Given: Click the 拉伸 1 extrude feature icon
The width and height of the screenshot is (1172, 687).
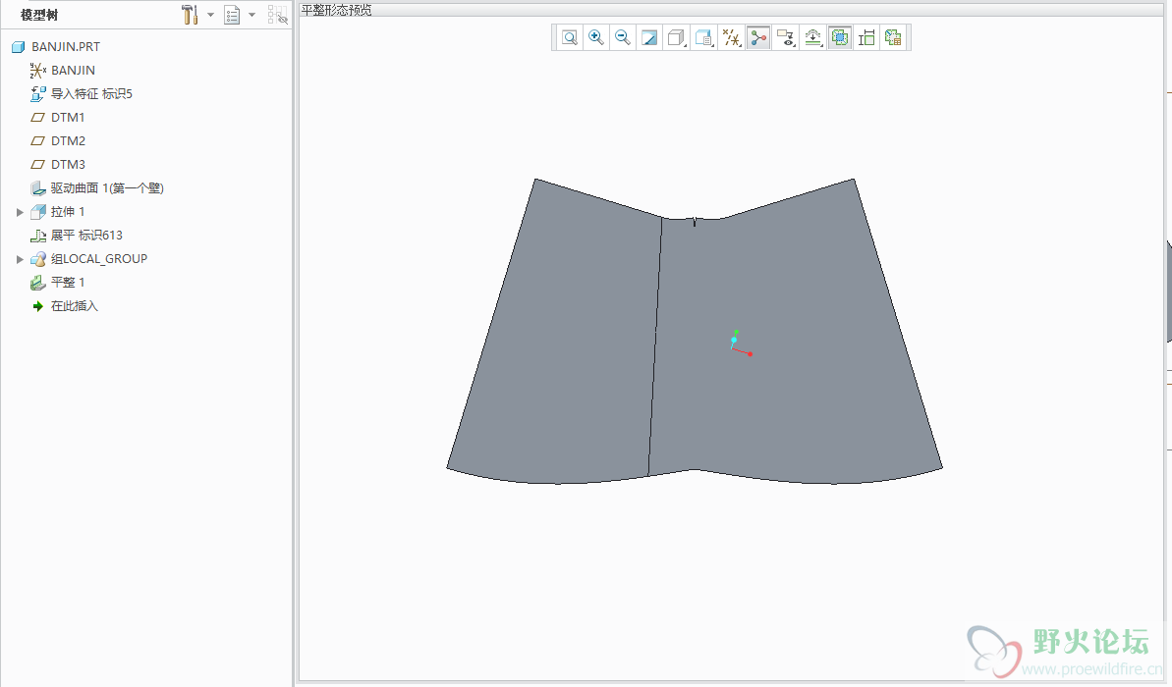Looking at the screenshot, I should 37,212.
